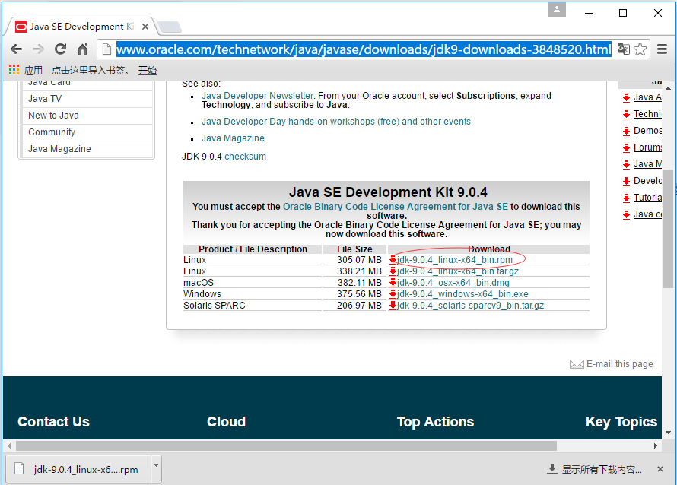Open the Forums link in right sidebar
Screen dimensions: 677x485
tap(647, 147)
